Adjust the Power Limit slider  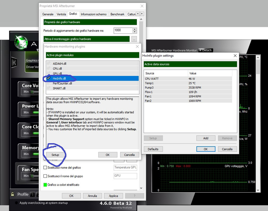tap(36, 112)
